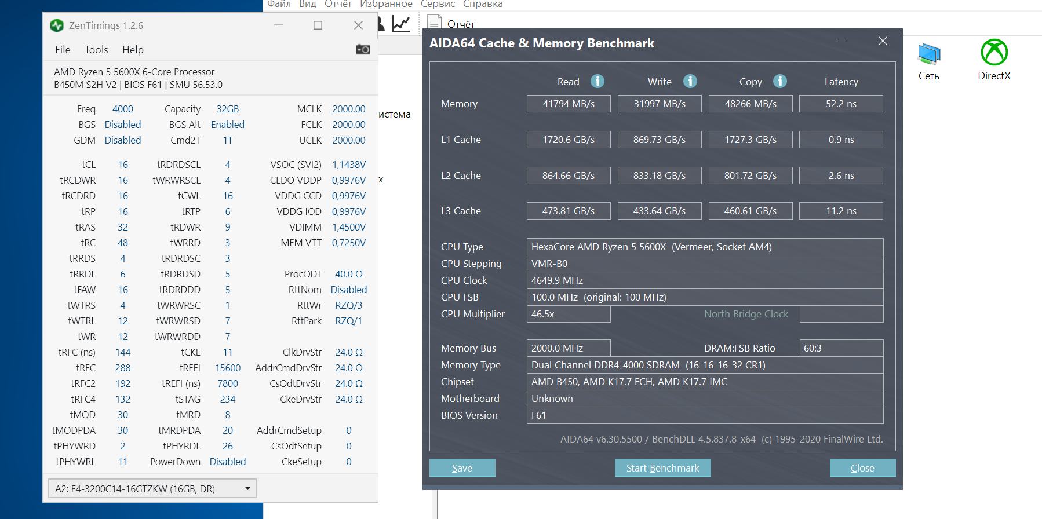Click the RttPark value RZQ/1
1042x519 pixels.
(x=349, y=321)
